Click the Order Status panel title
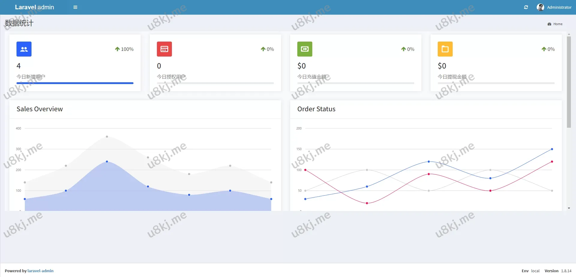576x277 pixels. coord(316,109)
